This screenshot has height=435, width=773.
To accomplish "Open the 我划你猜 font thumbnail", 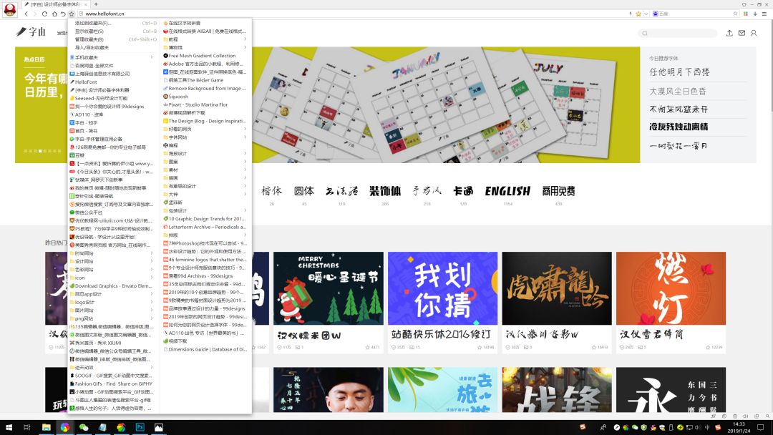I will click(433, 288).
